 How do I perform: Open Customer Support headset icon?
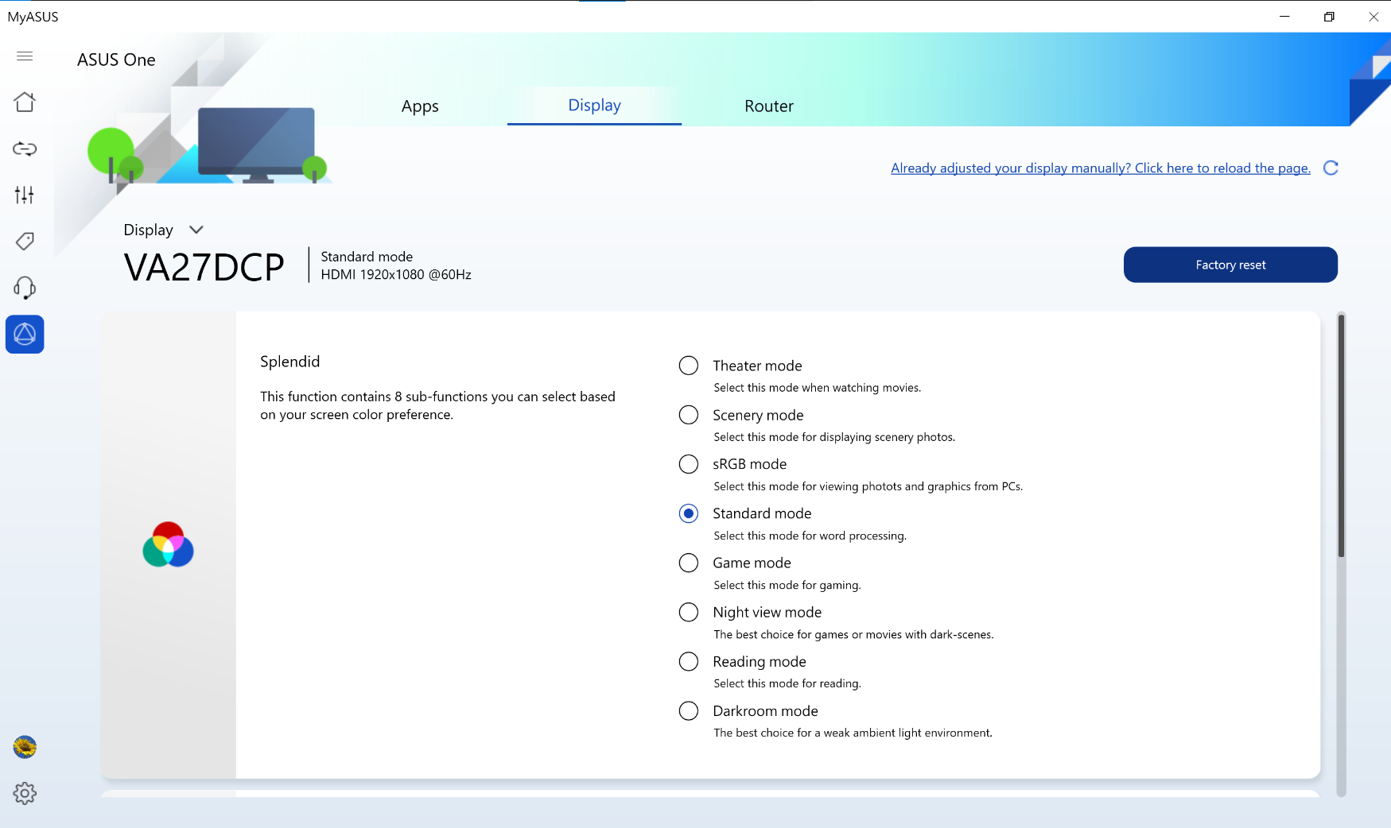coord(25,288)
